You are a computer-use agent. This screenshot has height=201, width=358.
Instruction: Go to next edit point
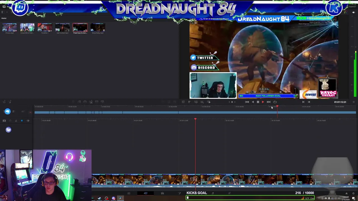click(x=303, y=102)
